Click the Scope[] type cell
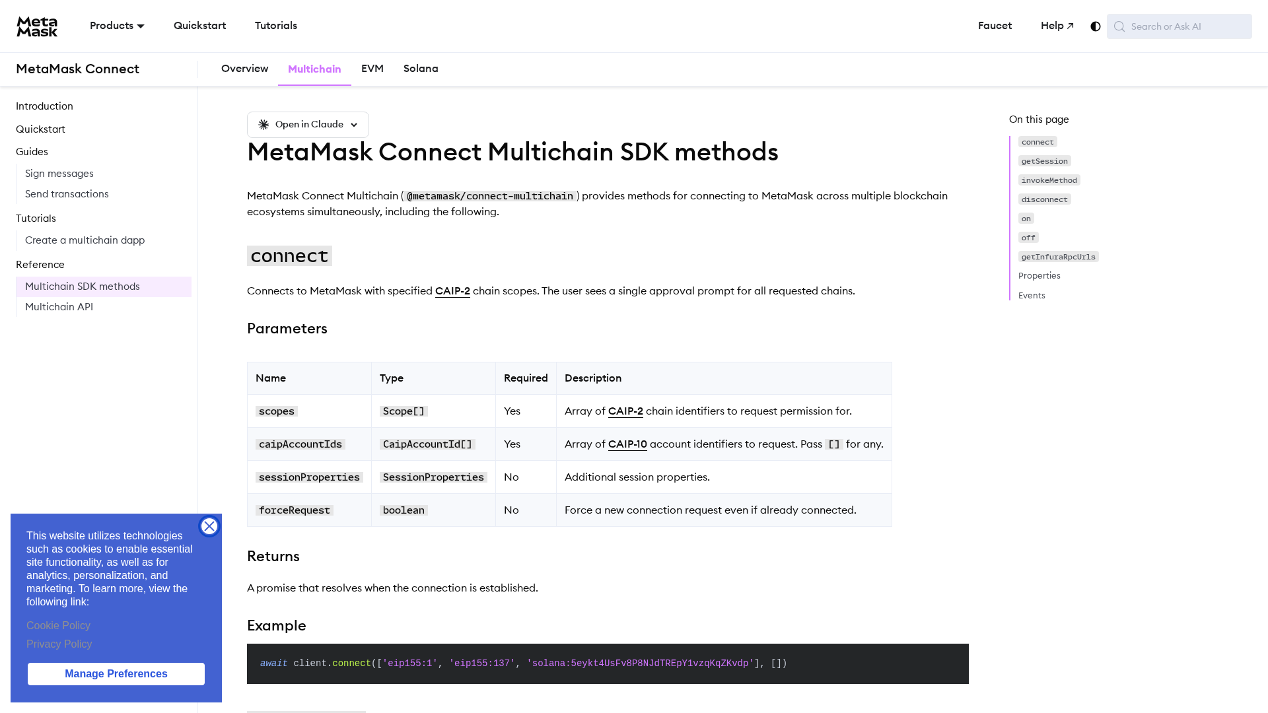The height and width of the screenshot is (713, 1268). [404, 411]
